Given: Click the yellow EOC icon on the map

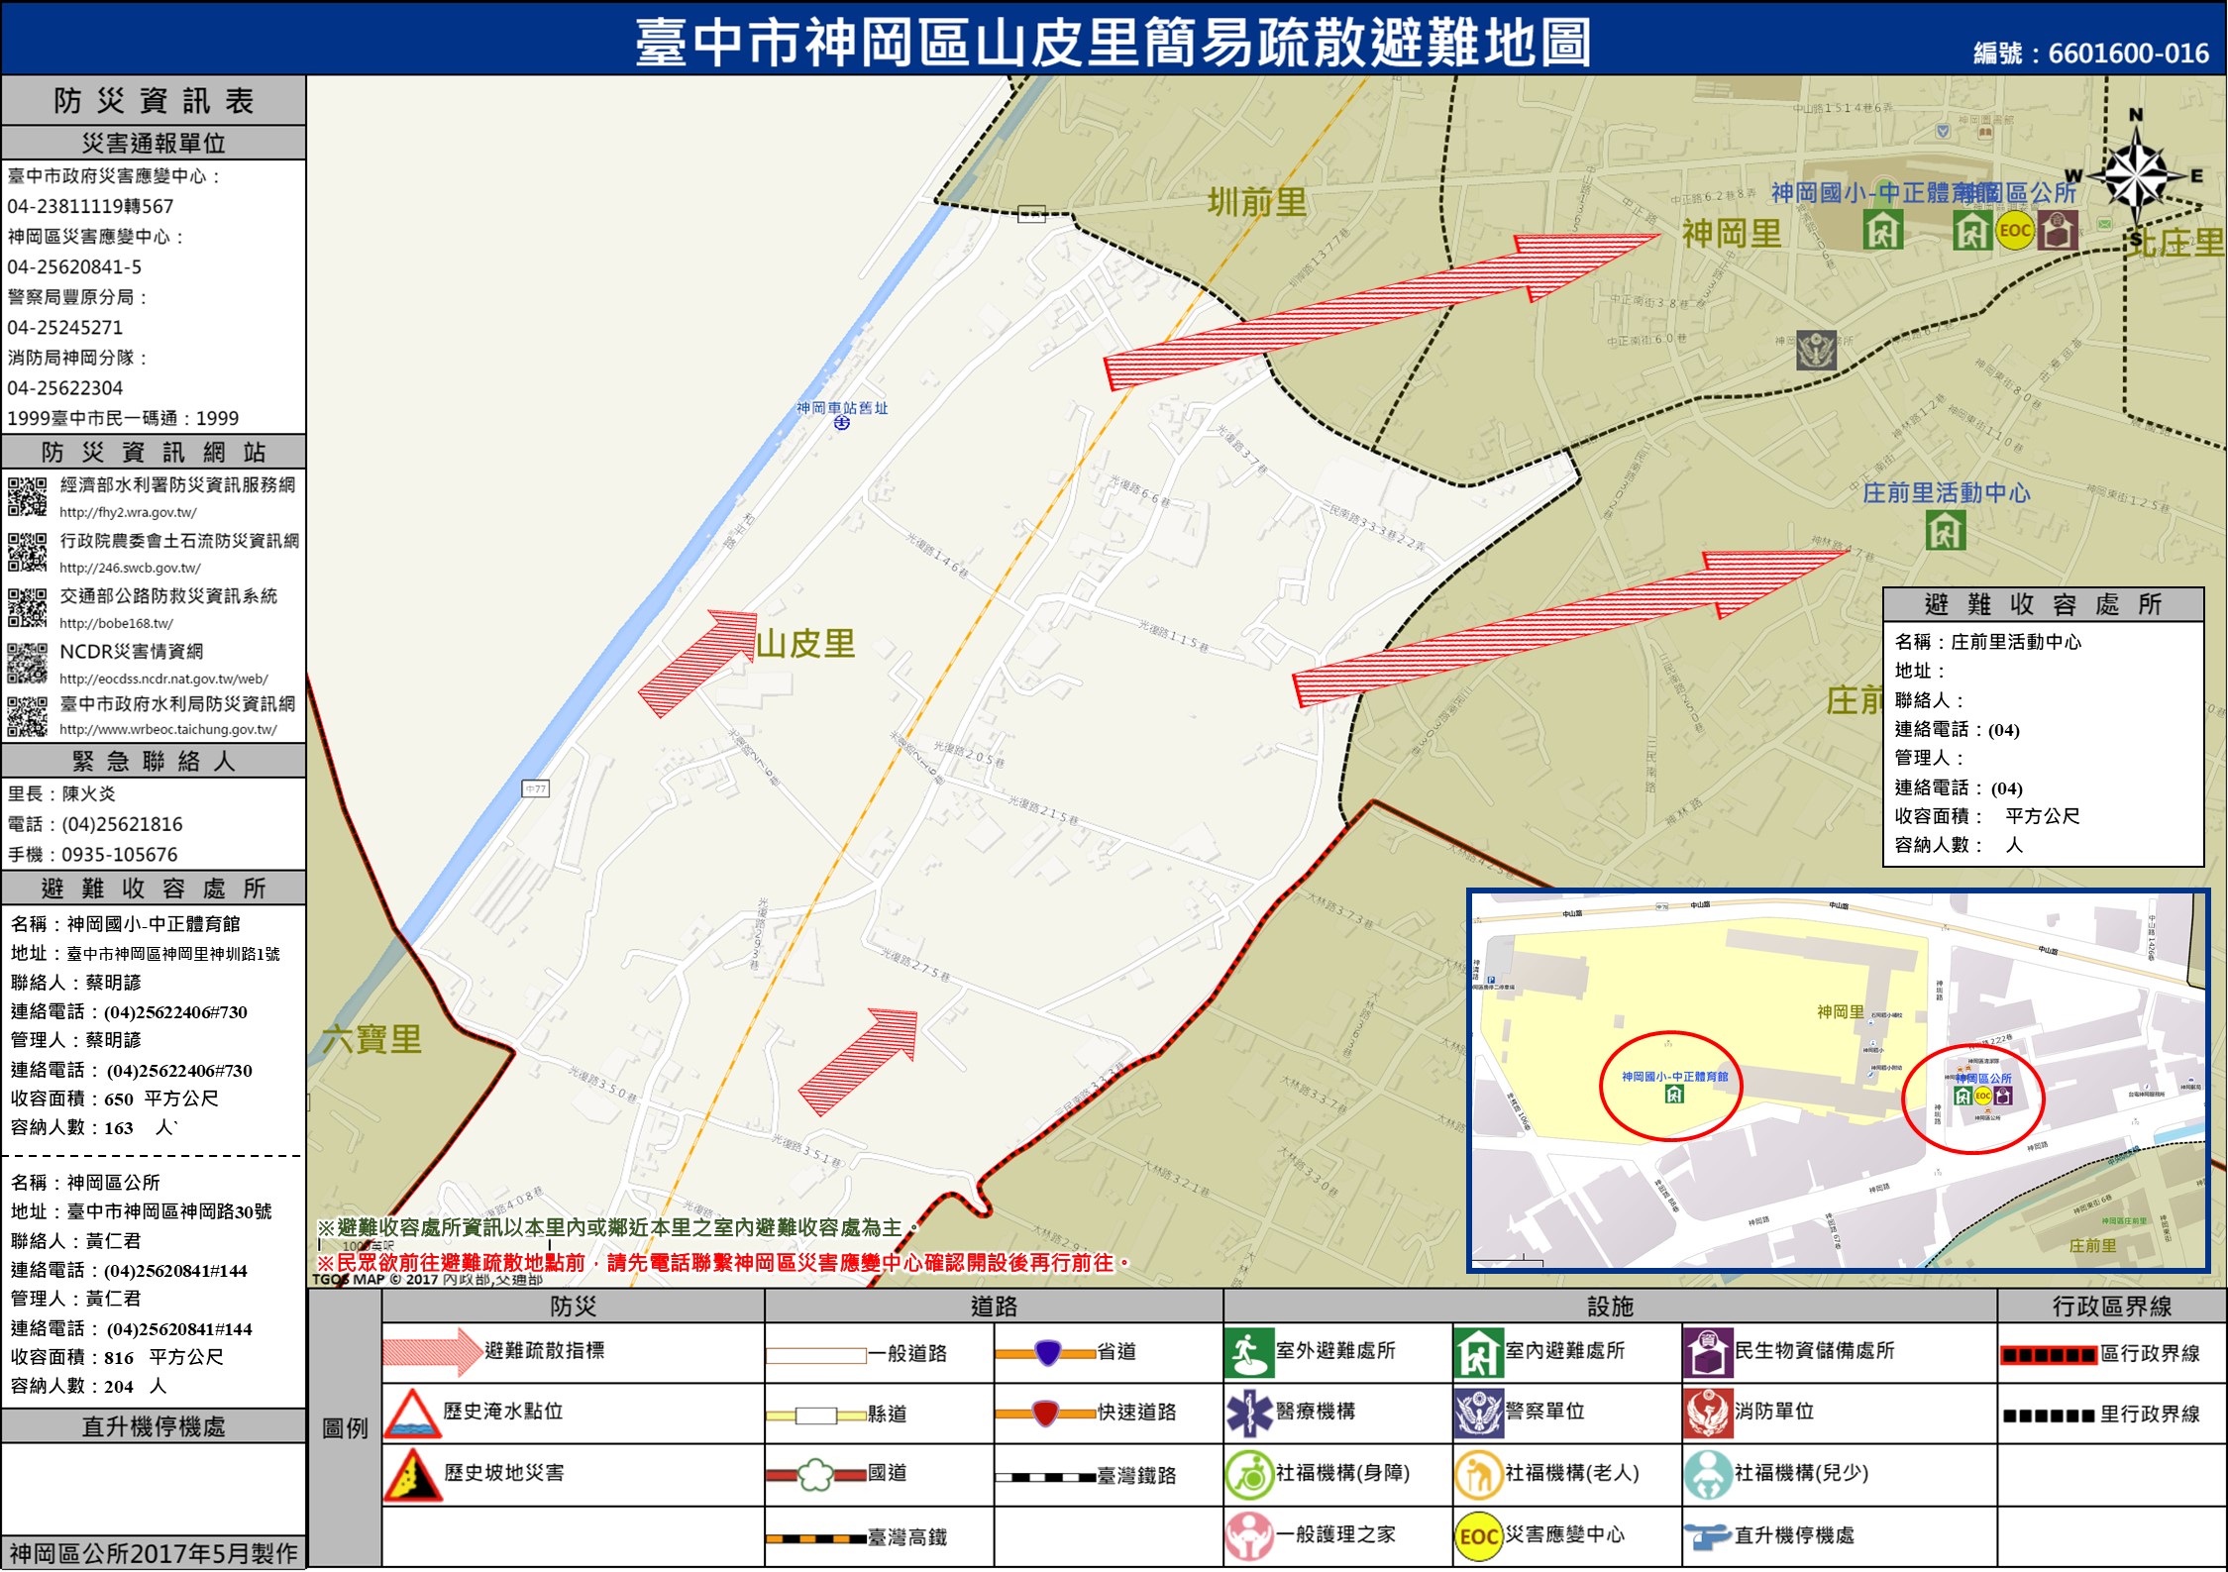Looking at the screenshot, I should point(2014,231).
